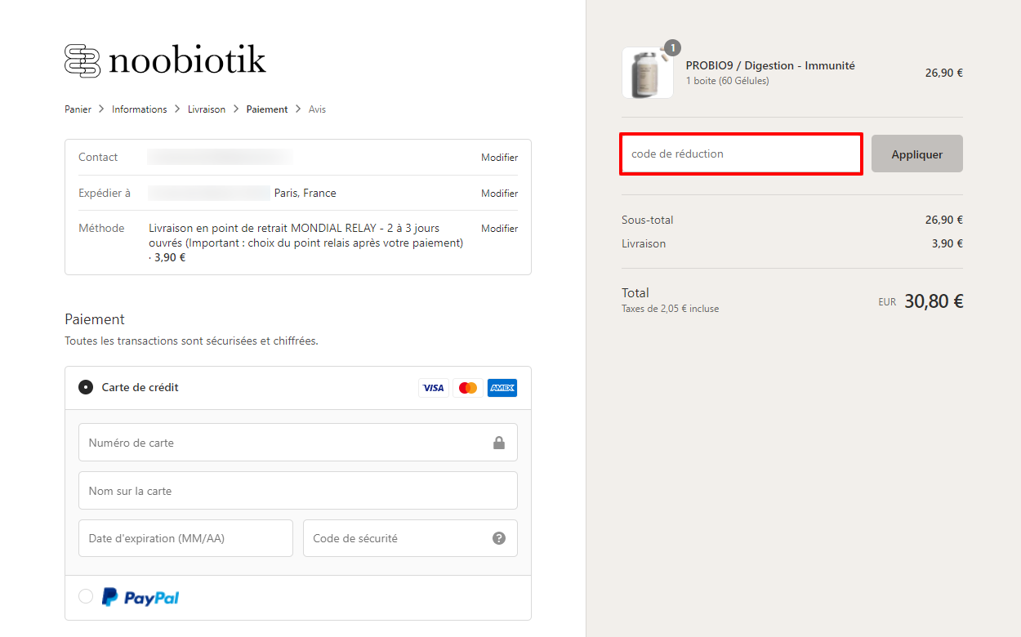Click the Visa card icon
This screenshot has height=637, width=1021.
click(x=434, y=388)
